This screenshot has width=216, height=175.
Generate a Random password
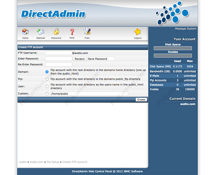pyautogui.click(x=80, y=59)
